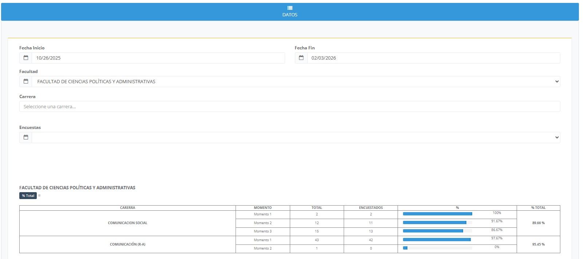Click the CARERRA column header

click(x=127, y=208)
